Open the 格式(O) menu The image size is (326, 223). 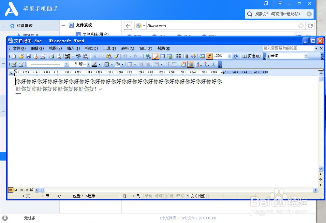coord(92,49)
